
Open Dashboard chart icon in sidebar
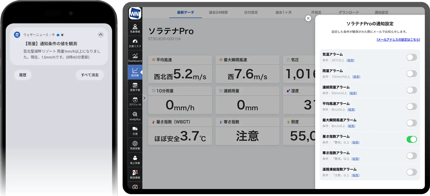pyautogui.click(x=135, y=57)
